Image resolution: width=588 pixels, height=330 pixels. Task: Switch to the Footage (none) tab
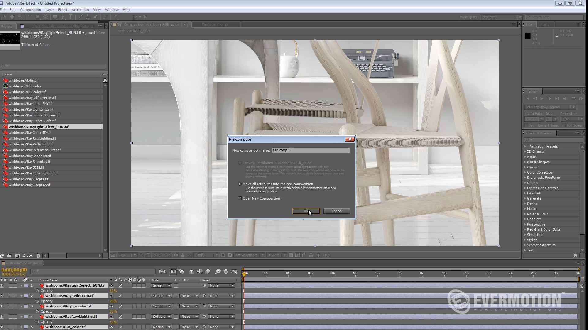pyautogui.click(x=215, y=24)
